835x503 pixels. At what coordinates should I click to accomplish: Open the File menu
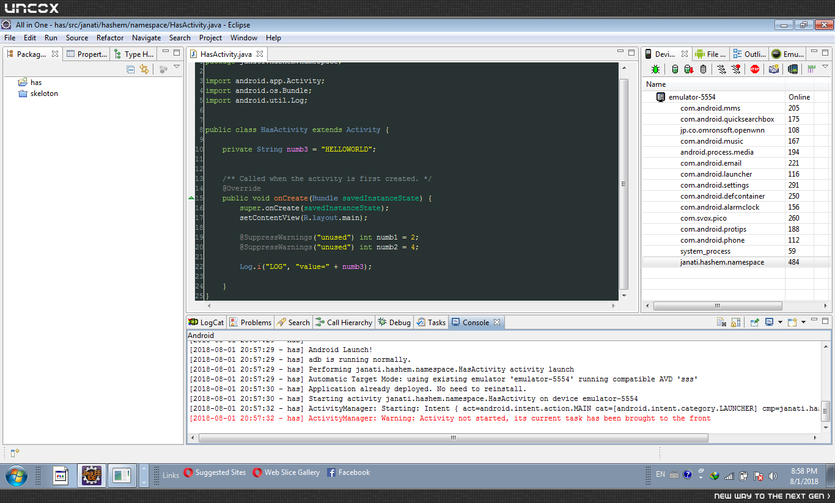click(x=10, y=37)
